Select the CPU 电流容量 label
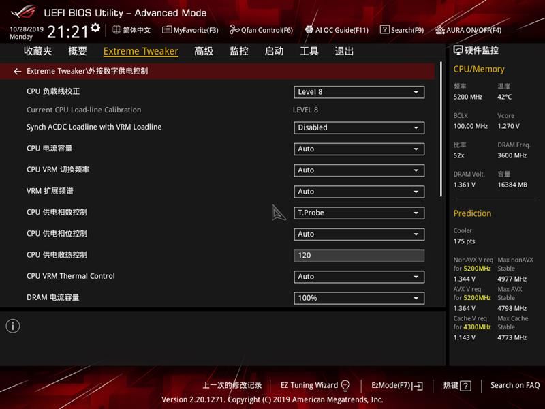 point(49,149)
